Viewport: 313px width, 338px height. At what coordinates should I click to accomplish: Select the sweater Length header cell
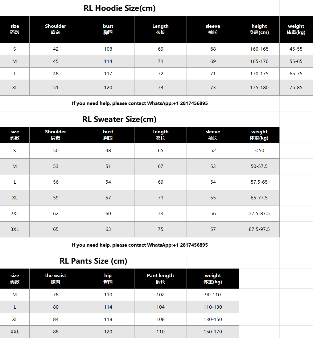pyautogui.click(x=160, y=135)
